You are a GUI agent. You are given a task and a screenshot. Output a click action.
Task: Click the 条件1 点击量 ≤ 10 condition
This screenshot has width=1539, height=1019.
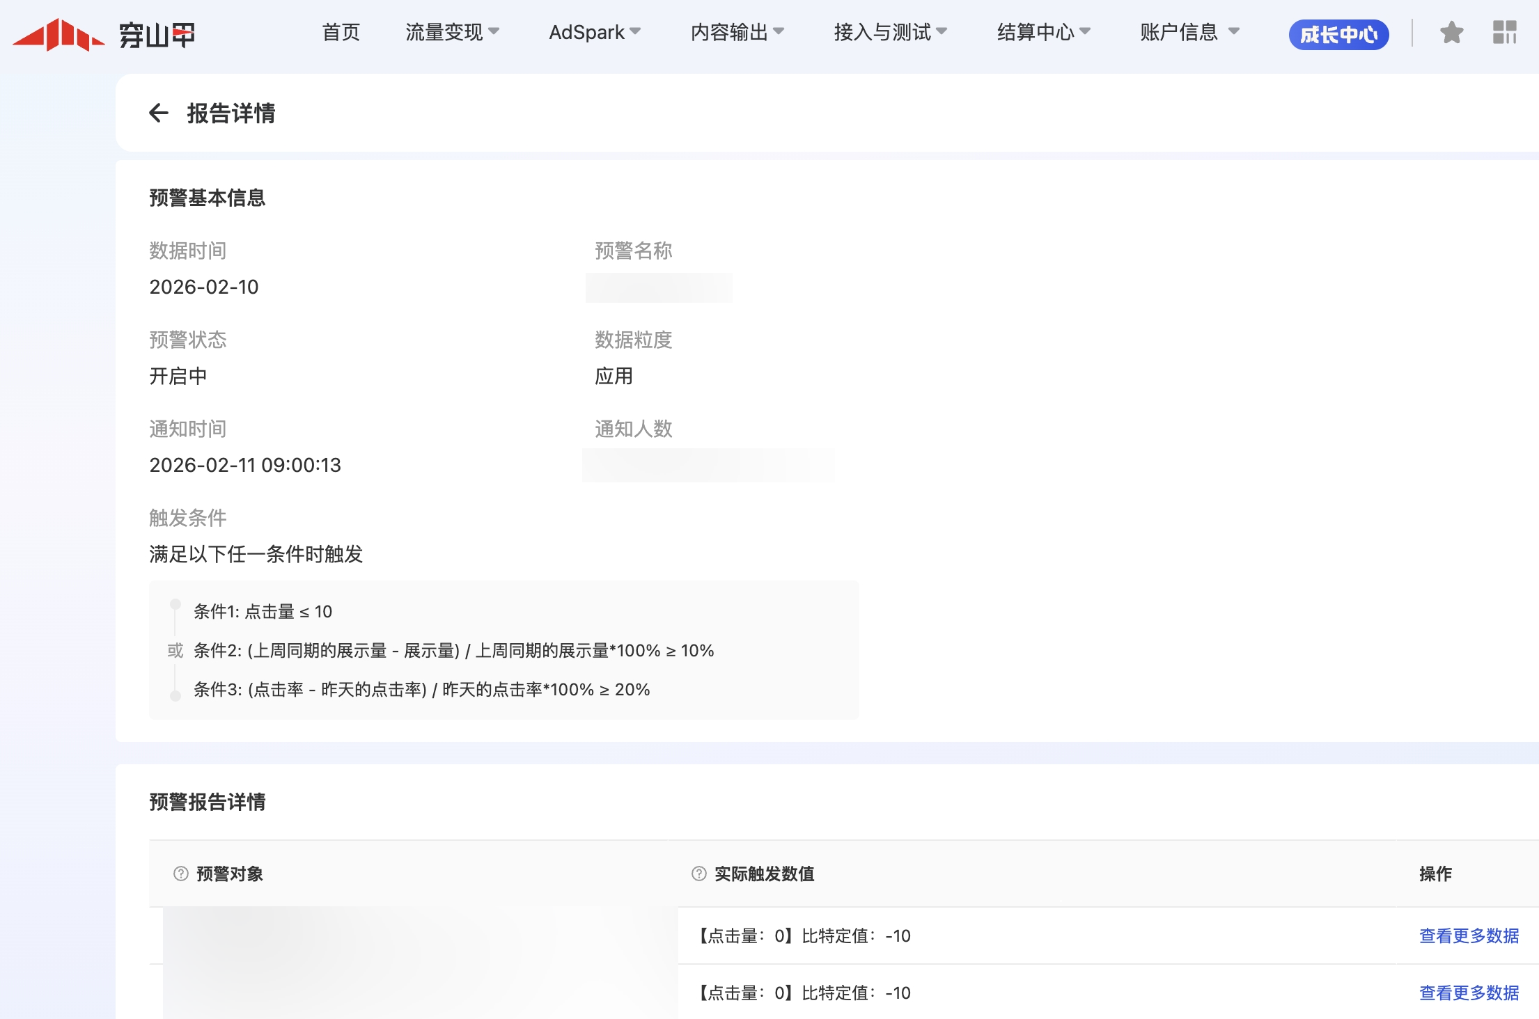click(x=263, y=611)
